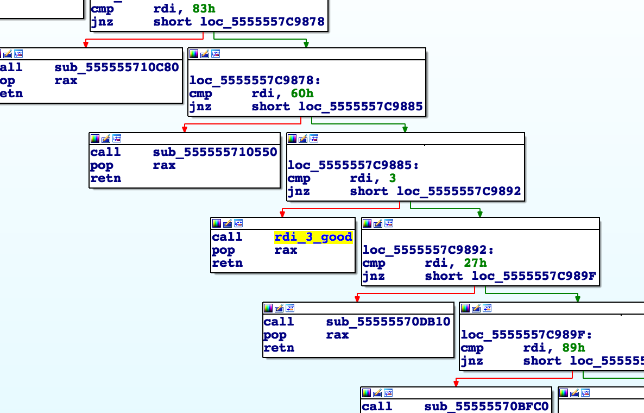
Task: Click the group nodes icon on the sub_55555570DB10 node
Action: point(290,308)
